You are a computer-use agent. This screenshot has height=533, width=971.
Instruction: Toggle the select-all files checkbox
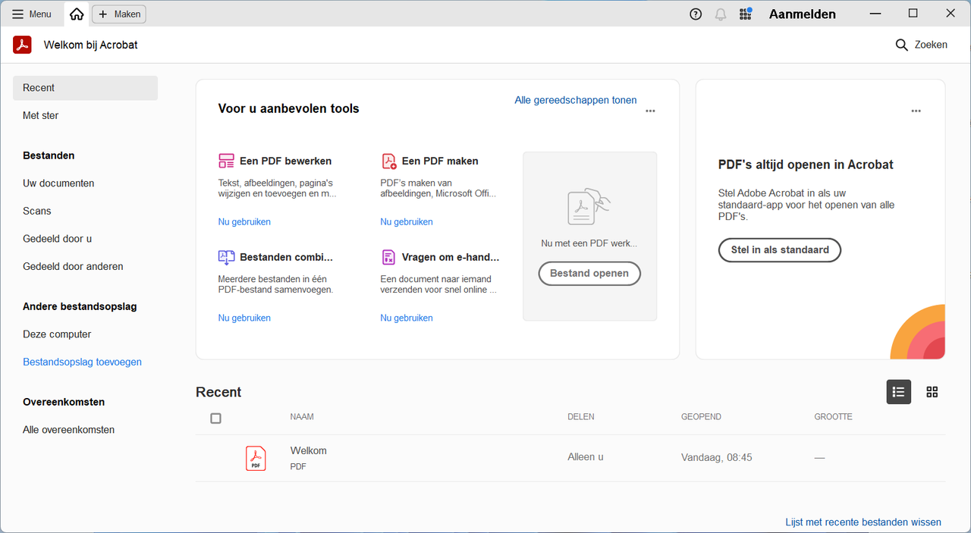click(215, 419)
